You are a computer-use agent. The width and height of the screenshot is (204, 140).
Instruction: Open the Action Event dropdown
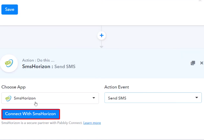[153, 98]
